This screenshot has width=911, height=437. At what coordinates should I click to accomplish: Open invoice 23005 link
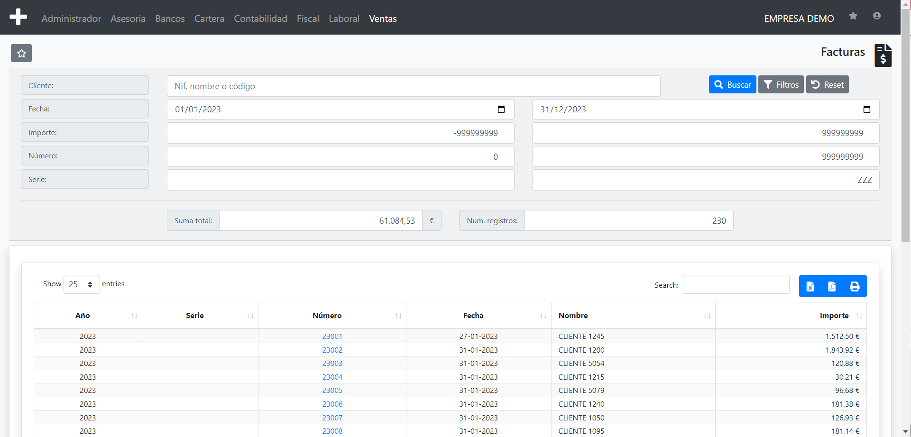coord(332,390)
